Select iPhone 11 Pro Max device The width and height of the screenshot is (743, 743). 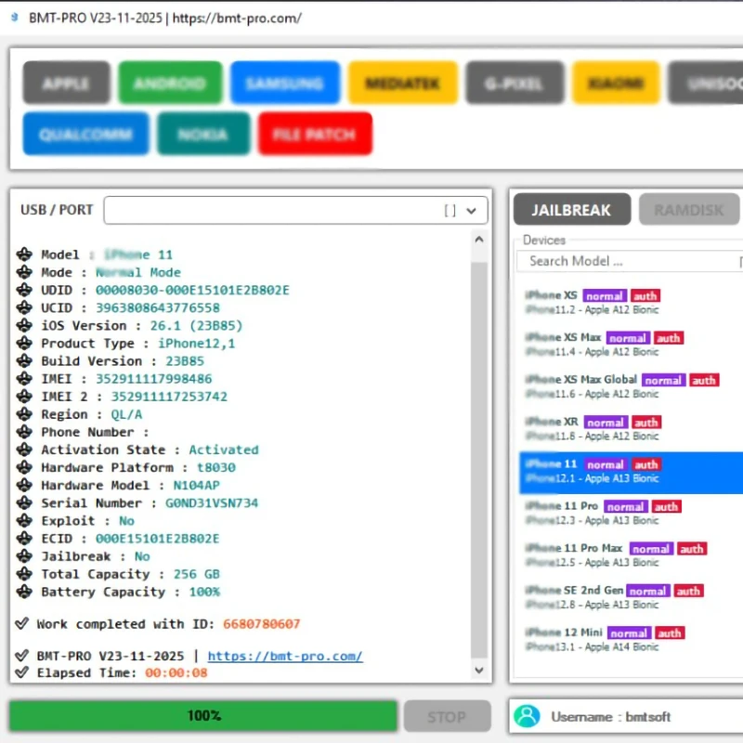631,555
